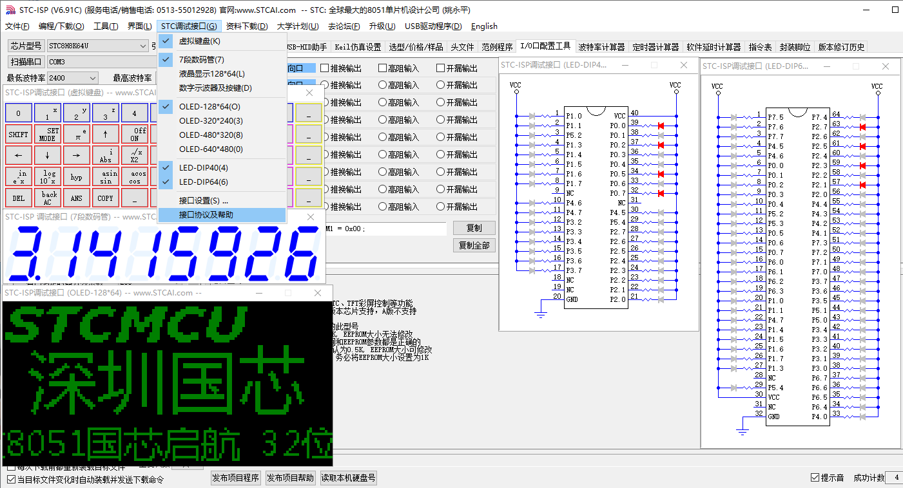Click the right arrow key on virtual keyboard
This screenshot has height=488, width=903.
(x=76, y=155)
